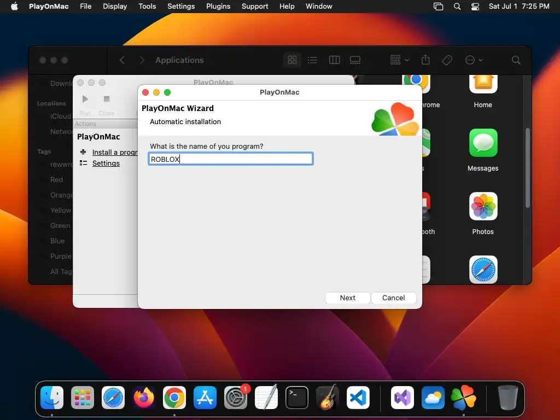Open Finder from the Dock
Viewport: 560px width, 420px height.
[x=52, y=398]
